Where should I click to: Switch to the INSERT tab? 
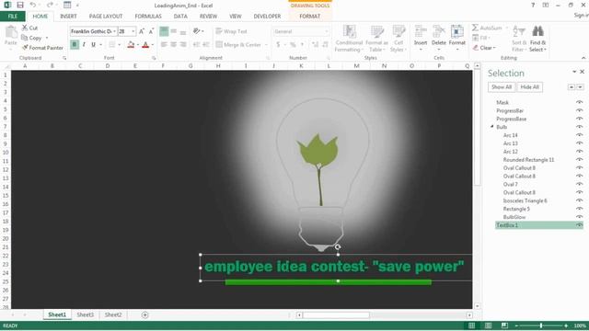[68, 17]
